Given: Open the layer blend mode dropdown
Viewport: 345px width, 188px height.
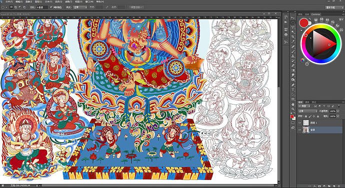Looking at the screenshot, I should pos(307,111).
